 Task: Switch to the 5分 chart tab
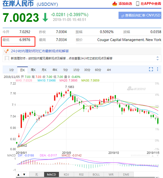click(65, 70)
